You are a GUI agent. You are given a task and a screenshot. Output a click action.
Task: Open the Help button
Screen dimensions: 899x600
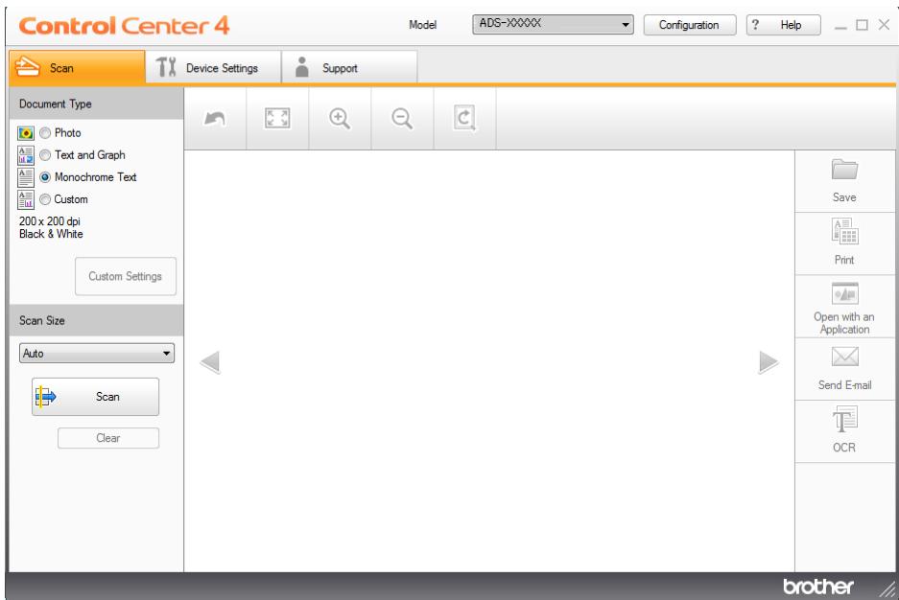coord(783,25)
